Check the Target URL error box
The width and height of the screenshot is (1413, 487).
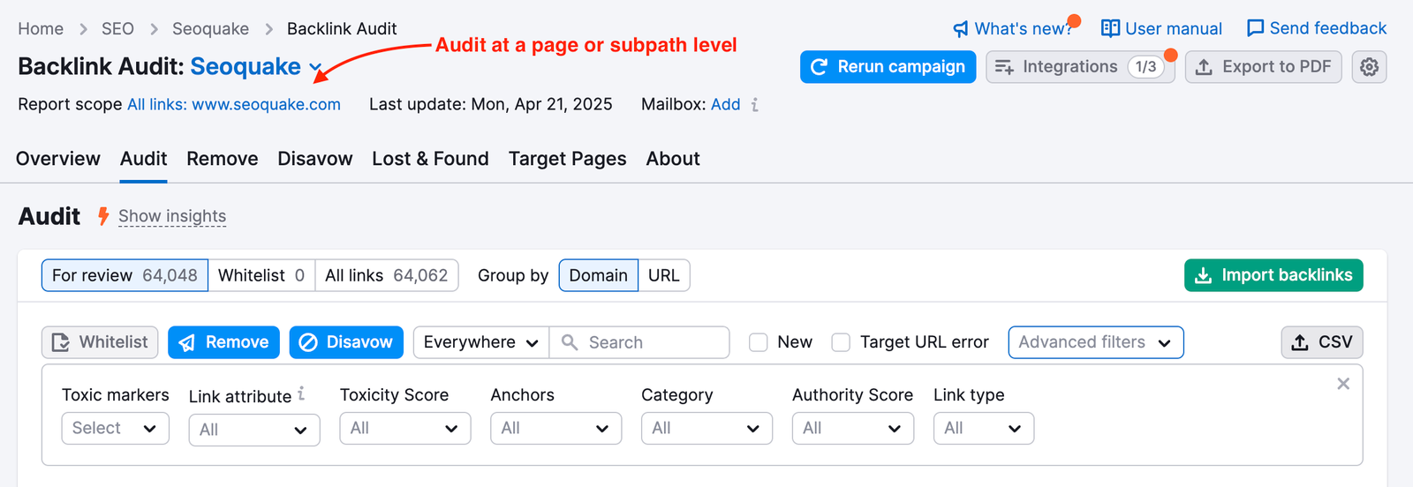tap(842, 342)
